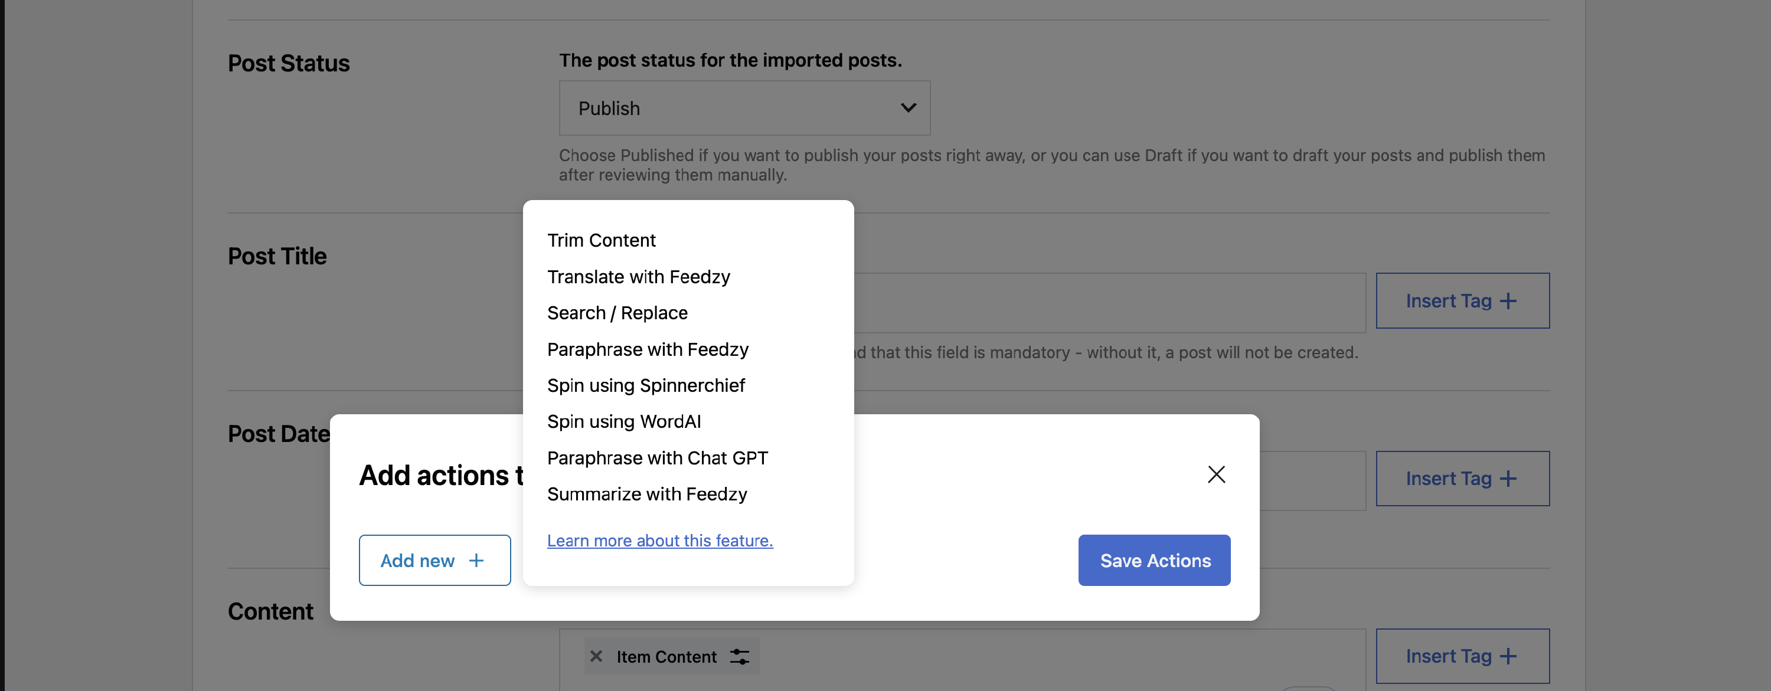Remove the Item Content tag
1771x691 pixels.
click(596, 656)
